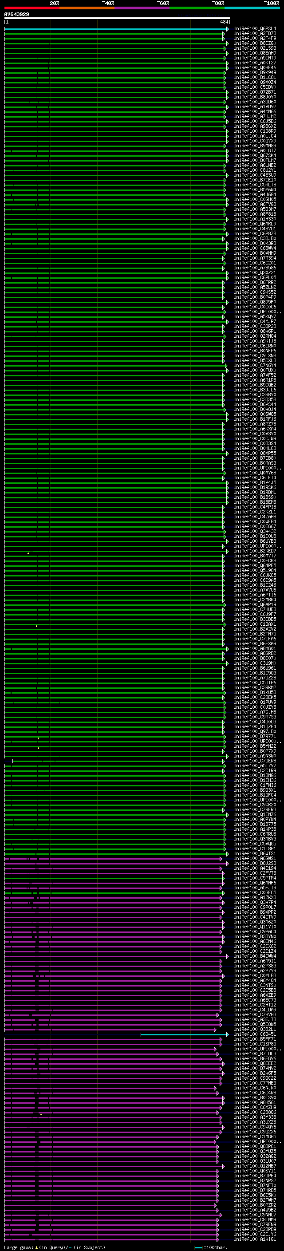Select the UniRef100_A5N3W0 label
This screenshot has width=284, height=1251.
pos(254,756)
